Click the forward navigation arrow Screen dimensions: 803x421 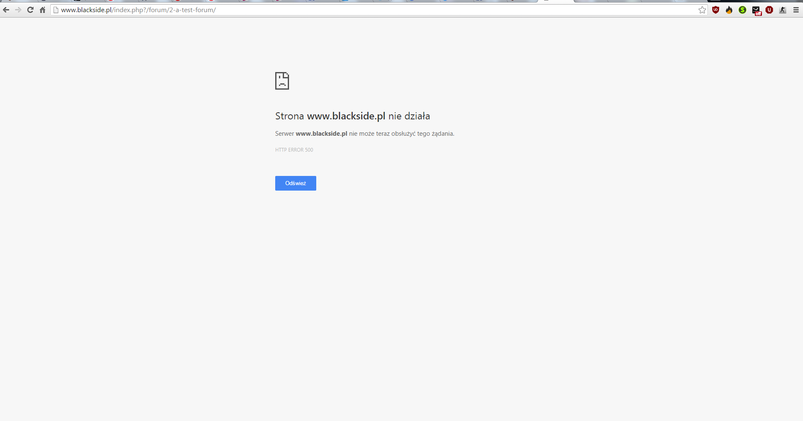(x=18, y=10)
